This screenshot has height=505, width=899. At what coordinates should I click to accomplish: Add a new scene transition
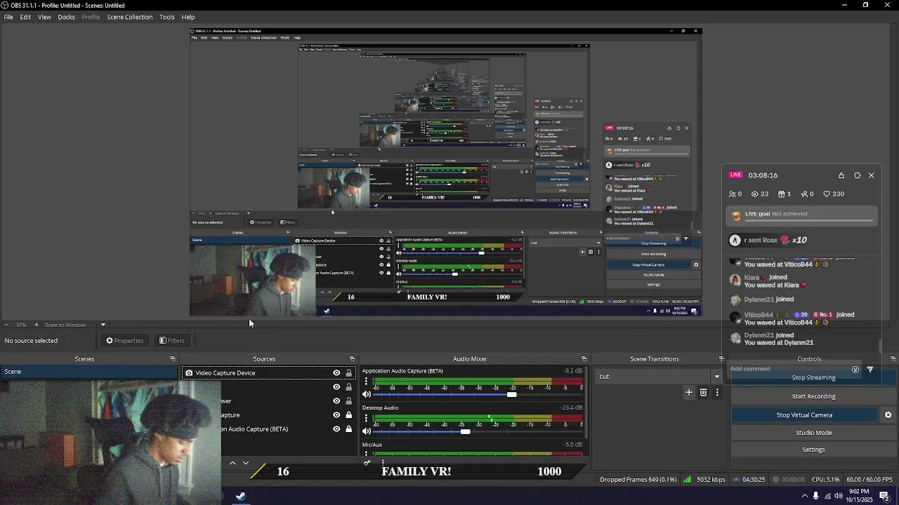click(x=689, y=393)
